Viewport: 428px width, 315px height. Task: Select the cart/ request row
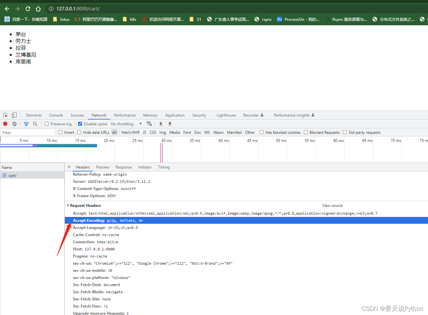pos(32,175)
